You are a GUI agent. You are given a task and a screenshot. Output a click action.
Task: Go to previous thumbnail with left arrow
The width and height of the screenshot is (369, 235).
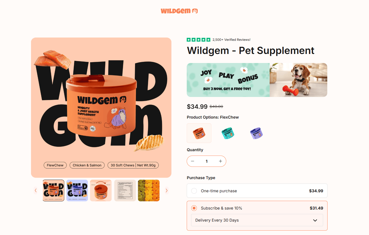36,190
